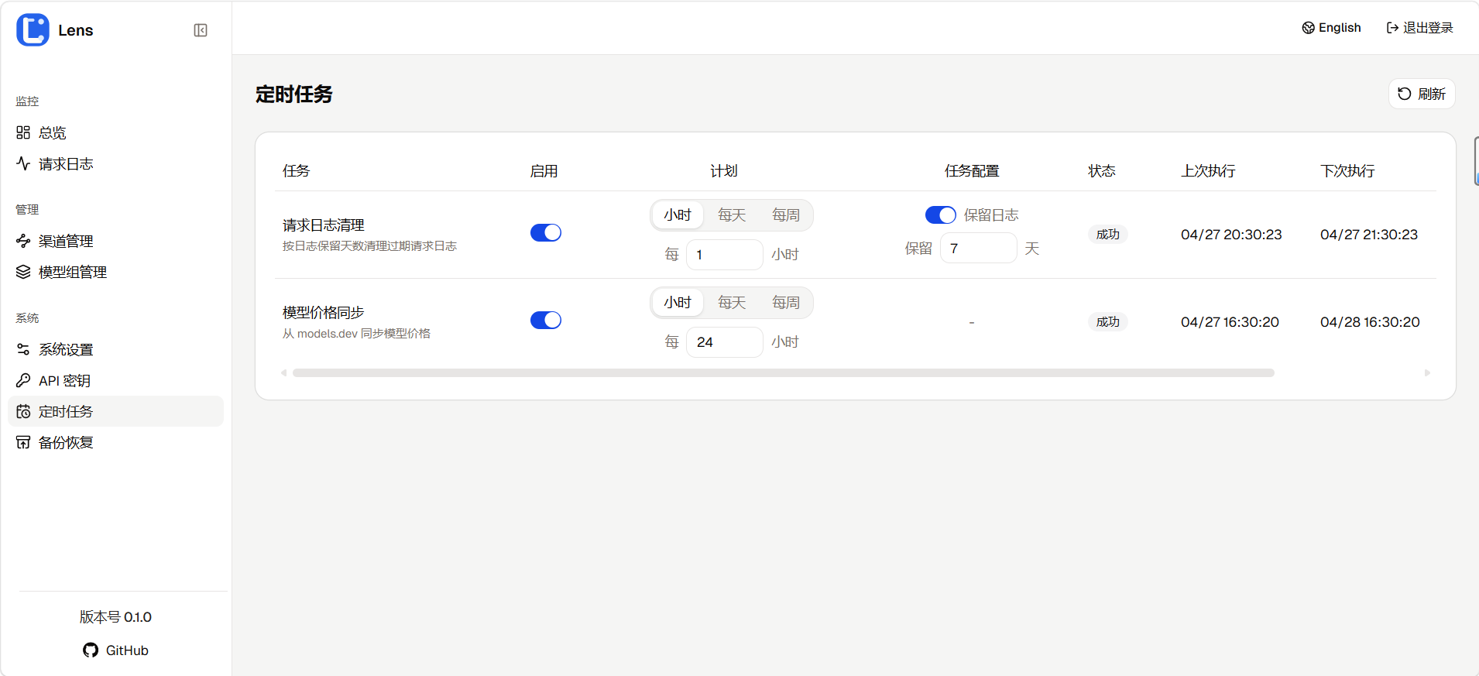Select 每天 schedule for 请求日志清理
Screen dimensions: 1479x676
coord(731,215)
